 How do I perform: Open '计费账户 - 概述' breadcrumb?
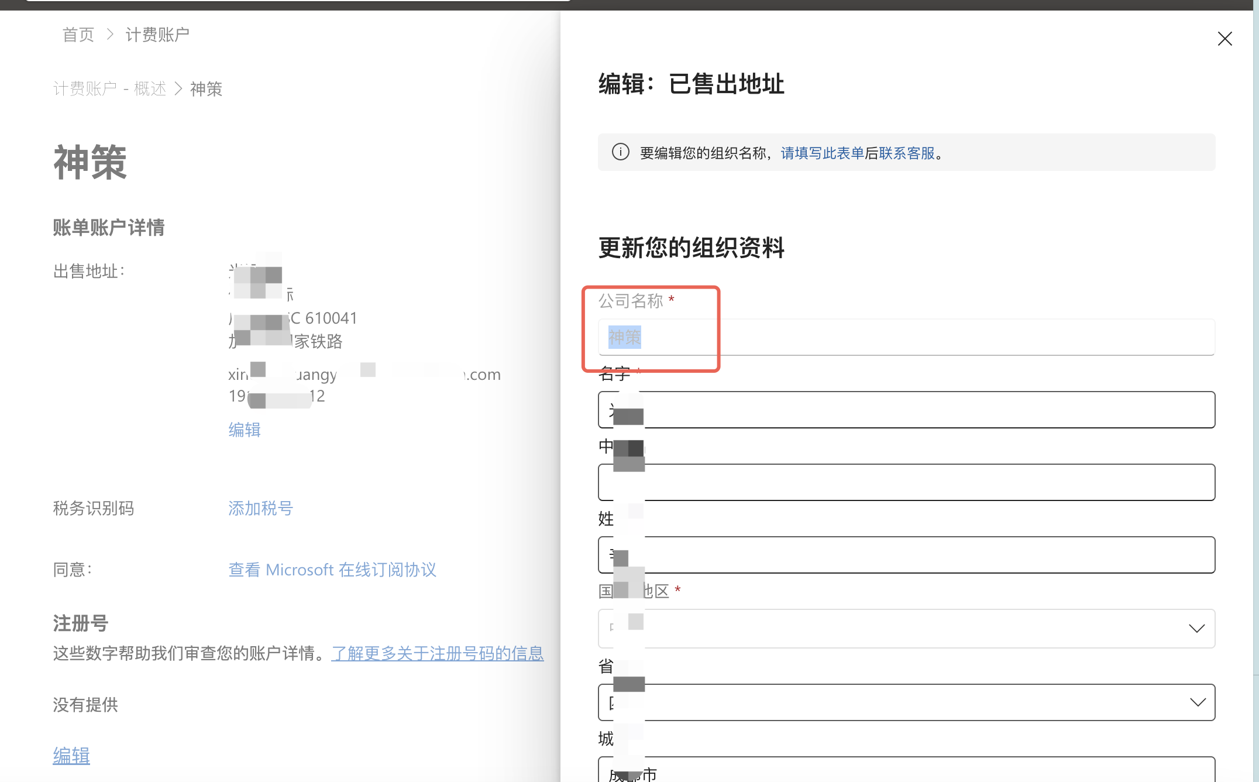pyautogui.click(x=109, y=88)
